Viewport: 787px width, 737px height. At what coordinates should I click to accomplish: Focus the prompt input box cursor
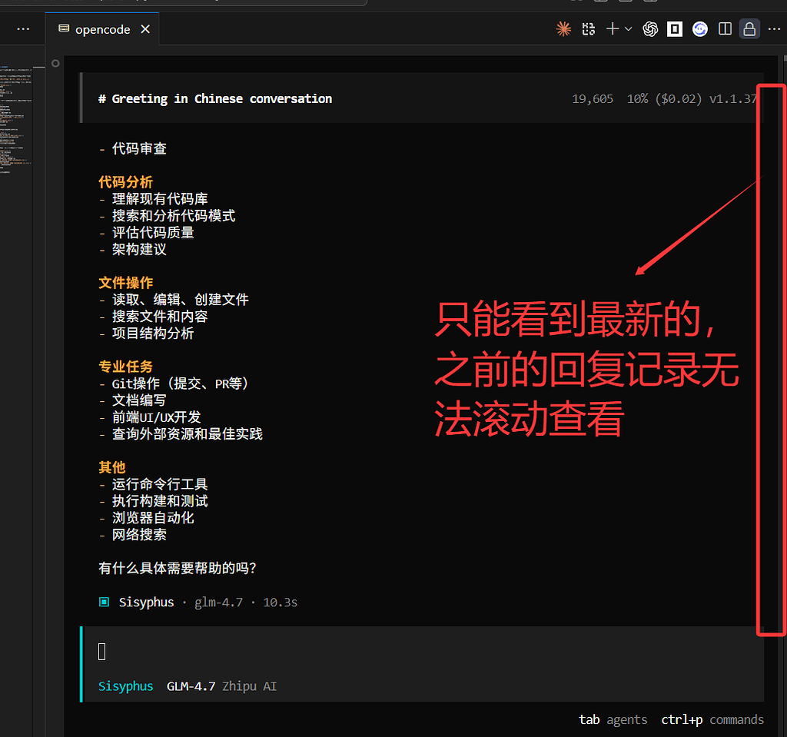pos(102,652)
